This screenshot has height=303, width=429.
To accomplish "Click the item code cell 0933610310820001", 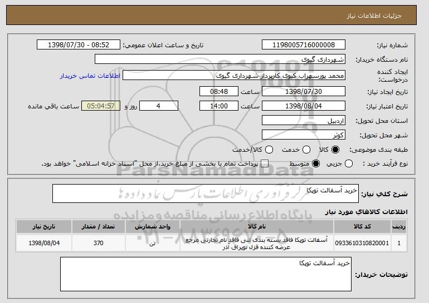I will (362, 243).
